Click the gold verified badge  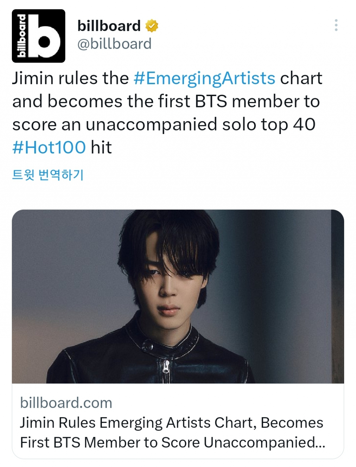click(x=152, y=26)
